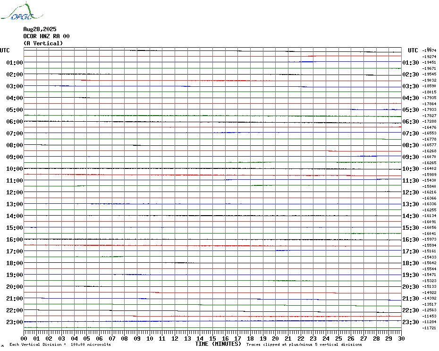Click the right "07:30" time label
439x351 pixels.
[x=411, y=133]
